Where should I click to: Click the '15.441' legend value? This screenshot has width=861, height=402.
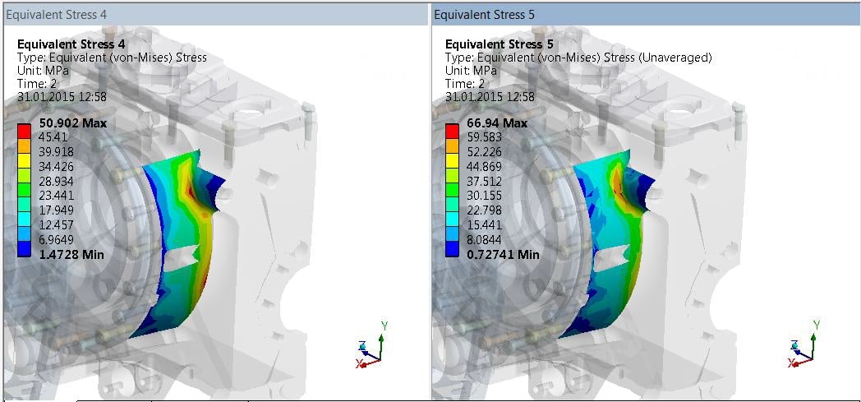coord(485,224)
